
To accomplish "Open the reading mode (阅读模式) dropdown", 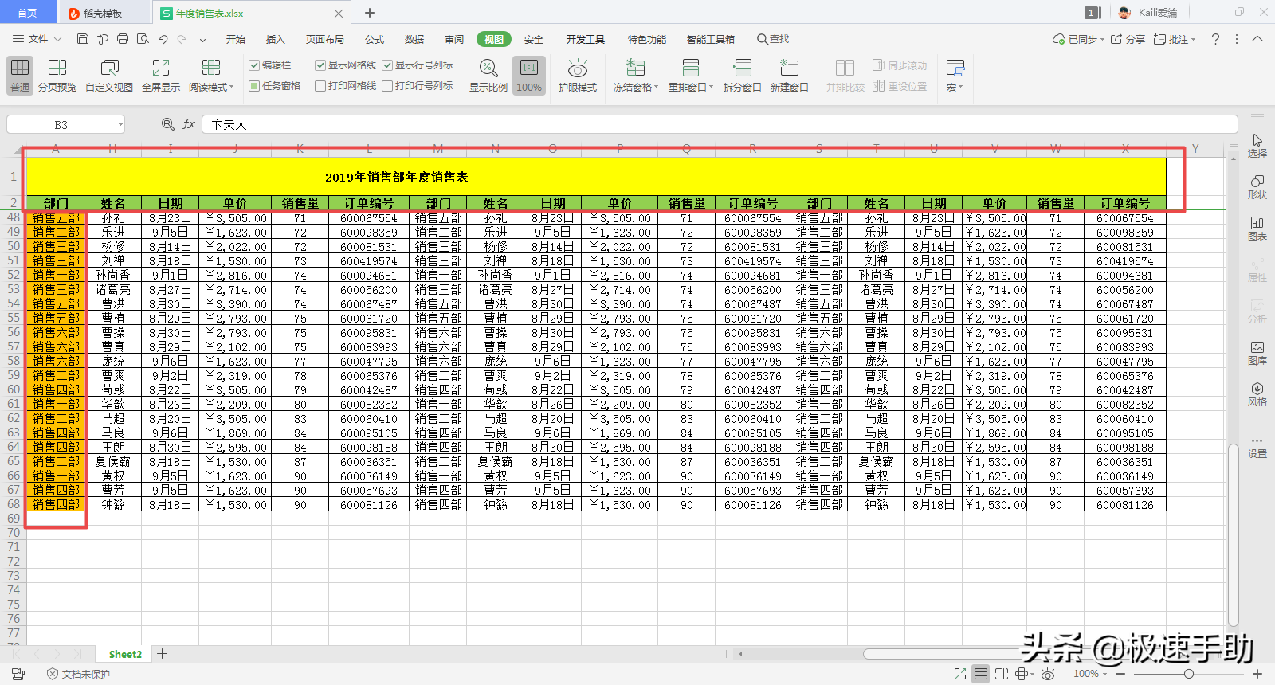I will [x=211, y=76].
